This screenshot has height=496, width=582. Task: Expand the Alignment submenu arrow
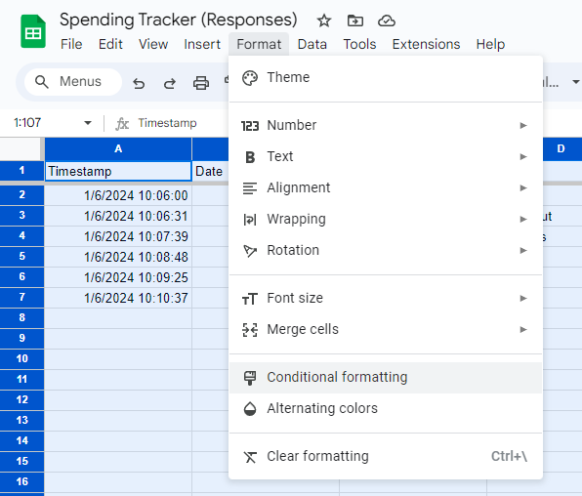[523, 187]
